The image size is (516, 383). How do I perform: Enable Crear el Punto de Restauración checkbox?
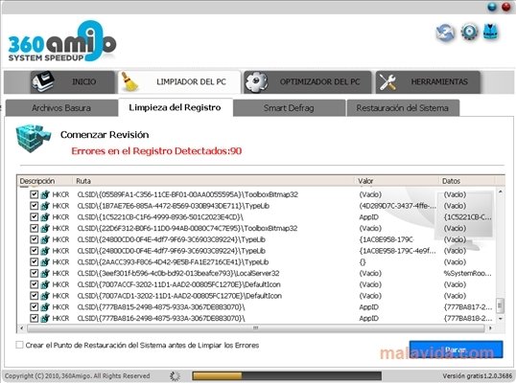20,345
